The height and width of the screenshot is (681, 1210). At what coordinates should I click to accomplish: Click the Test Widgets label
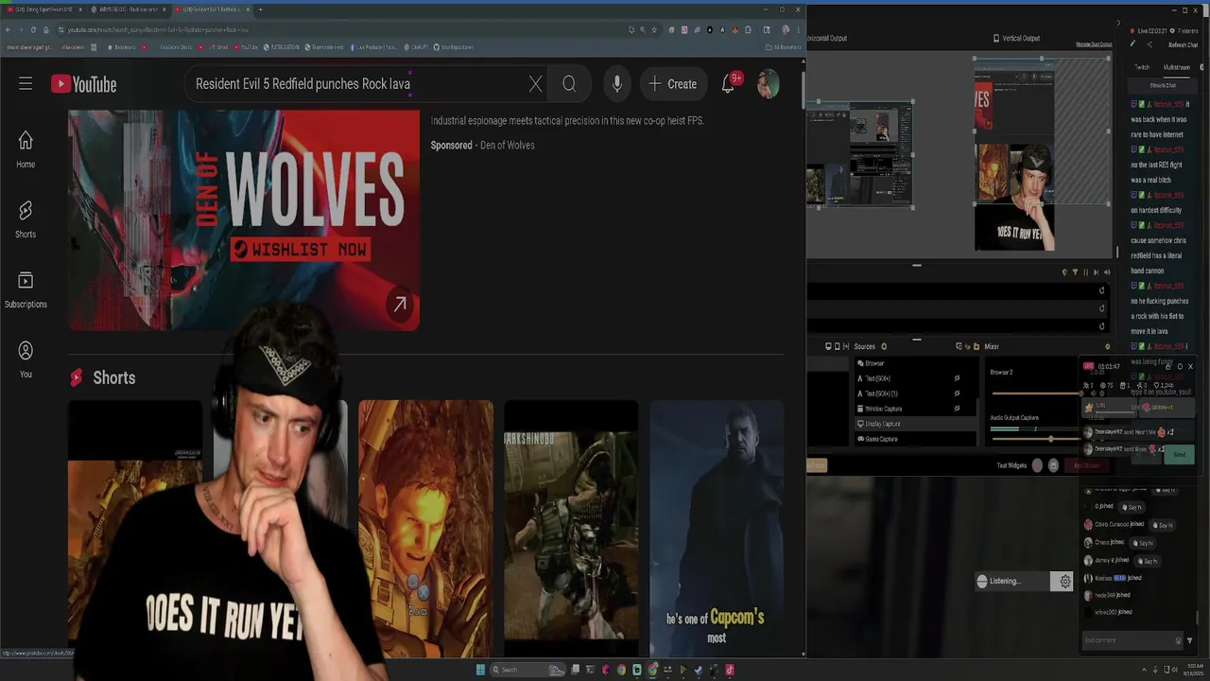(x=1011, y=465)
